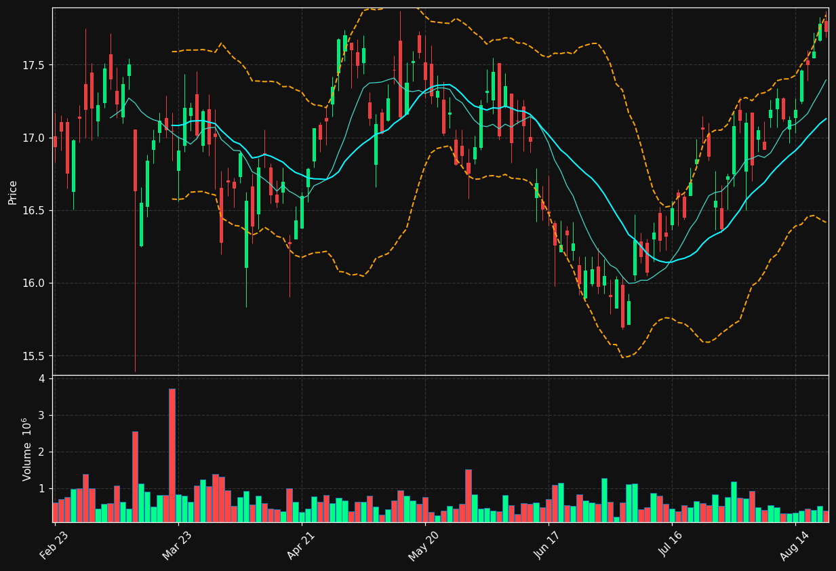
Task: Click the Feb 23 date label
Action: (x=54, y=545)
